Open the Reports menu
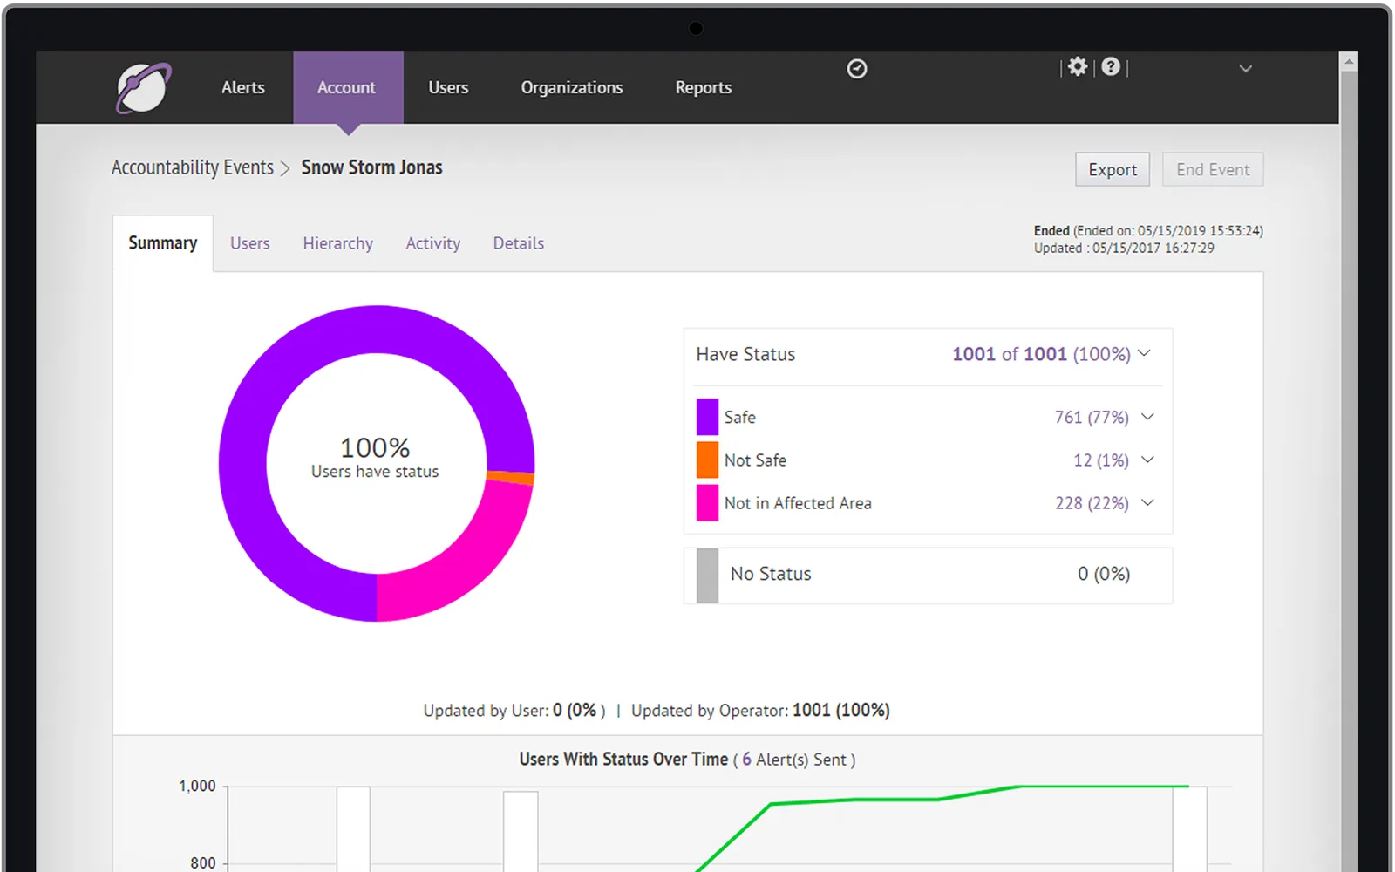 tap(704, 87)
